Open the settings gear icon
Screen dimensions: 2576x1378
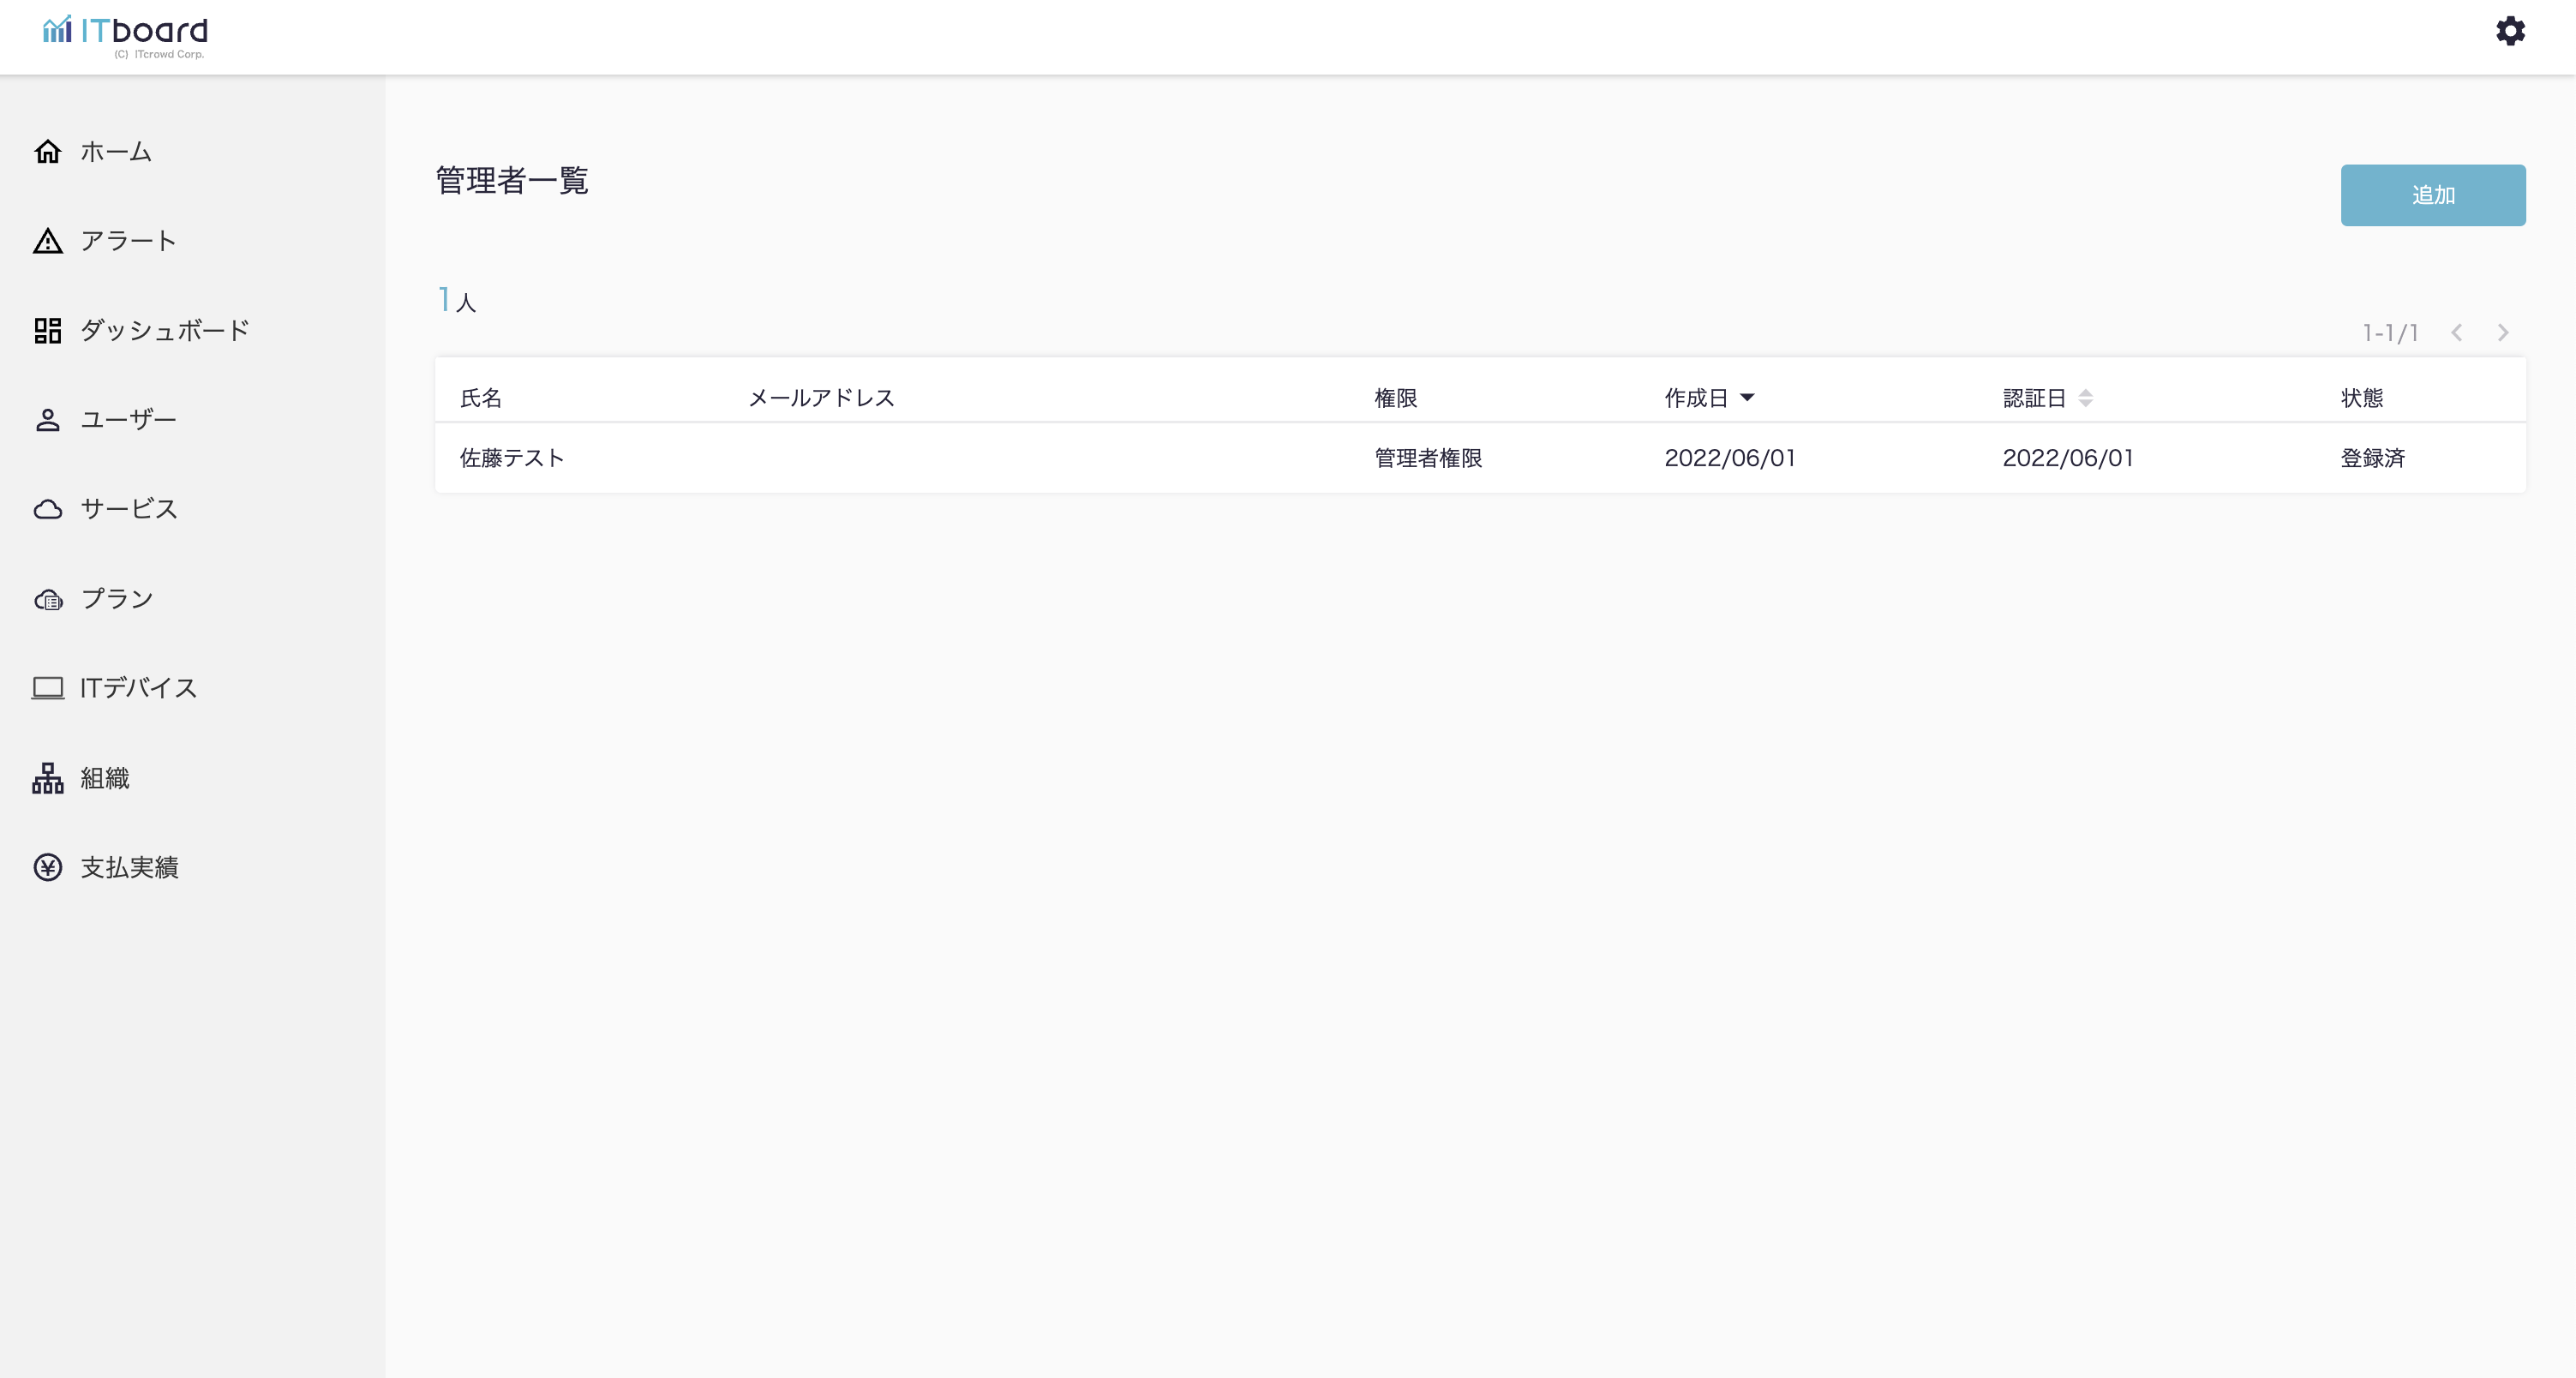coord(2510,31)
